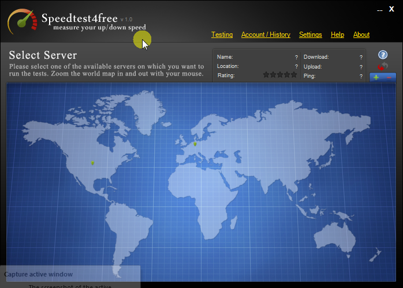Zoom out the map with red minus
The height and width of the screenshot is (288, 403).
pyautogui.click(x=389, y=77)
